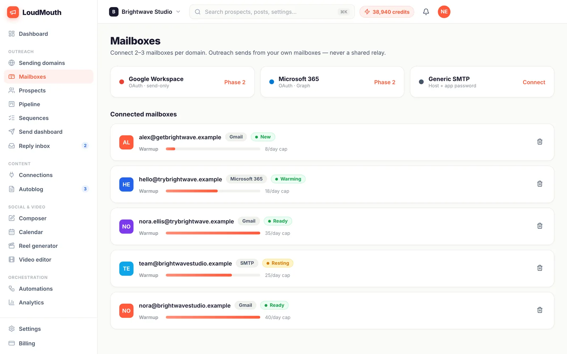Click the Video editor film icon
The width and height of the screenshot is (567, 354).
[x=12, y=259]
